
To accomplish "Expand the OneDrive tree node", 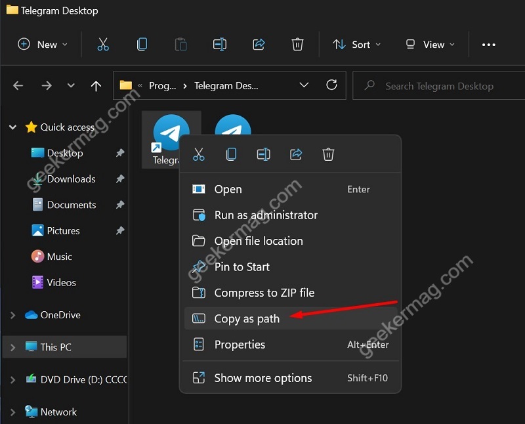I will pyautogui.click(x=12, y=315).
